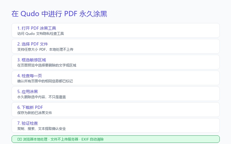Select text 保存为新的已涂黑文件

[x=35, y=113]
